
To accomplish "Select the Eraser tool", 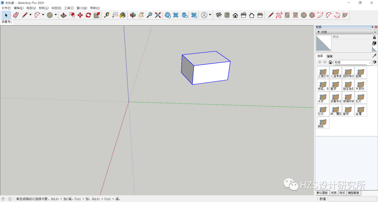I will pos(15,15).
